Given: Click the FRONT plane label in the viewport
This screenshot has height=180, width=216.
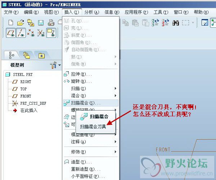Looking at the screenshot, I should (x=163, y=150).
